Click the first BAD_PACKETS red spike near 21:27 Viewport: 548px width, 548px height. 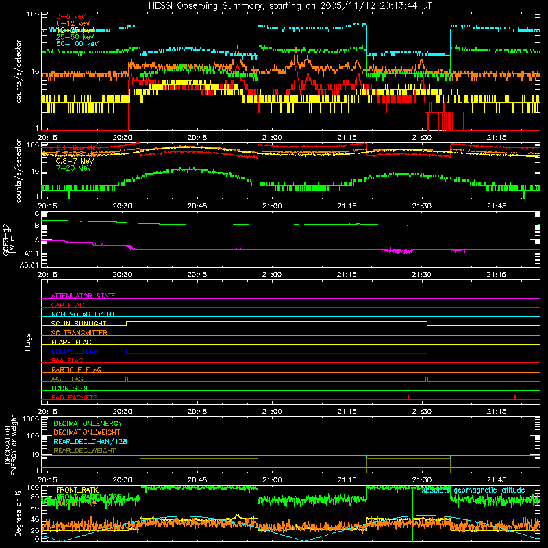click(408, 397)
